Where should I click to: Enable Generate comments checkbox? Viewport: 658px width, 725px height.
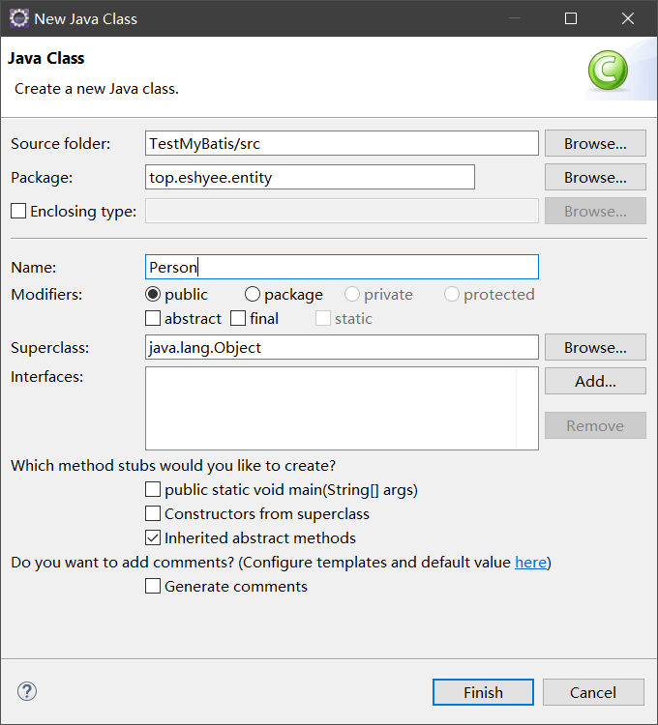coord(153,586)
